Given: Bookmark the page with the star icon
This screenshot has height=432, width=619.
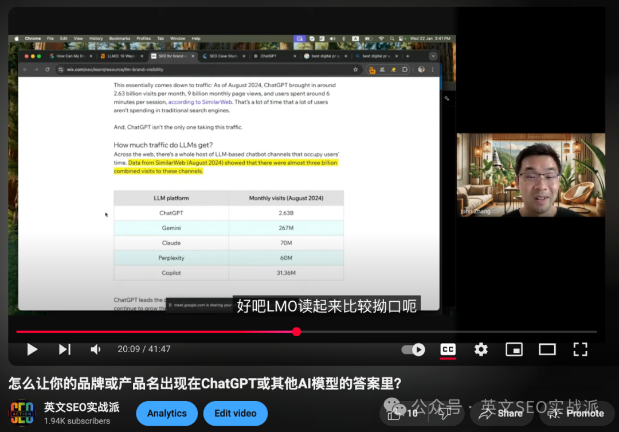Looking at the screenshot, I should (355, 69).
